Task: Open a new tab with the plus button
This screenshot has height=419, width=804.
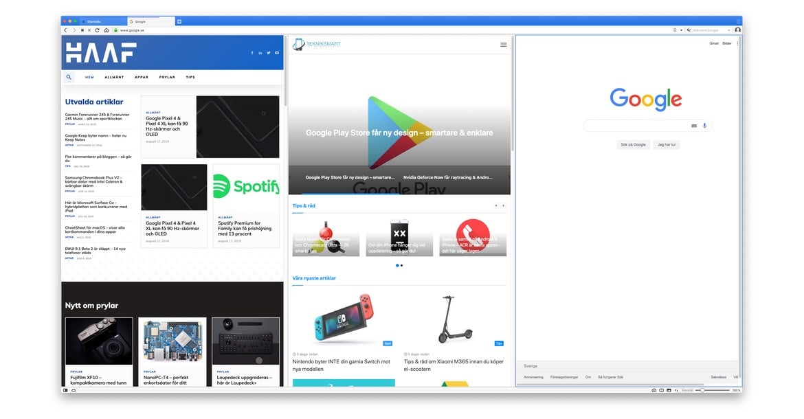Action: coord(179,22)
